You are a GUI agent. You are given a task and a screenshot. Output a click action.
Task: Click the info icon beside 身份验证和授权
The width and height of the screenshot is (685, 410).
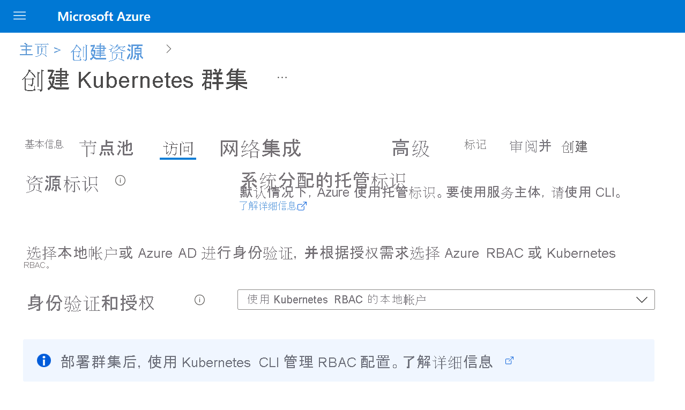199,300
